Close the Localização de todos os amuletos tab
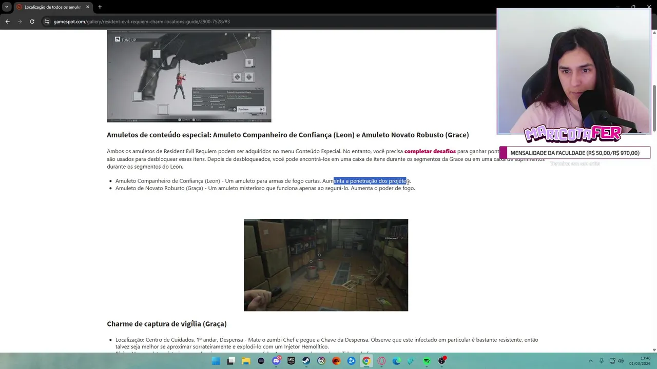Viewport: 657px width, 369px height. (x=87, y=7)
